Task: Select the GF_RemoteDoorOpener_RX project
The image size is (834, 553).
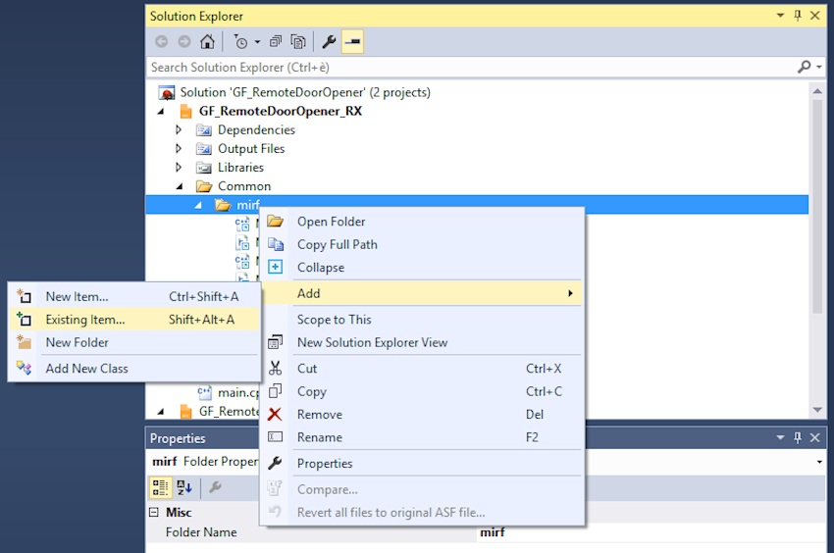Action: click(x=281, y=111)
